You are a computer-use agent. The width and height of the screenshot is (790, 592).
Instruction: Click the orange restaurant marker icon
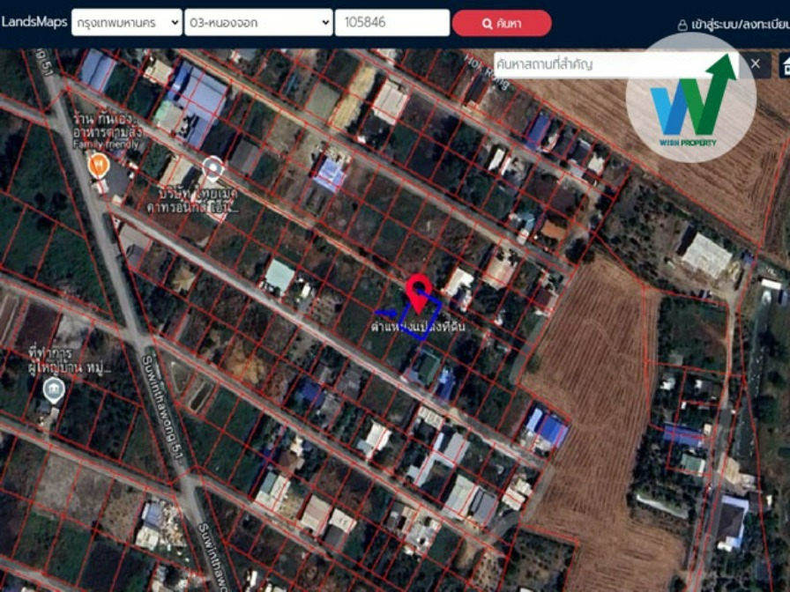99,163
